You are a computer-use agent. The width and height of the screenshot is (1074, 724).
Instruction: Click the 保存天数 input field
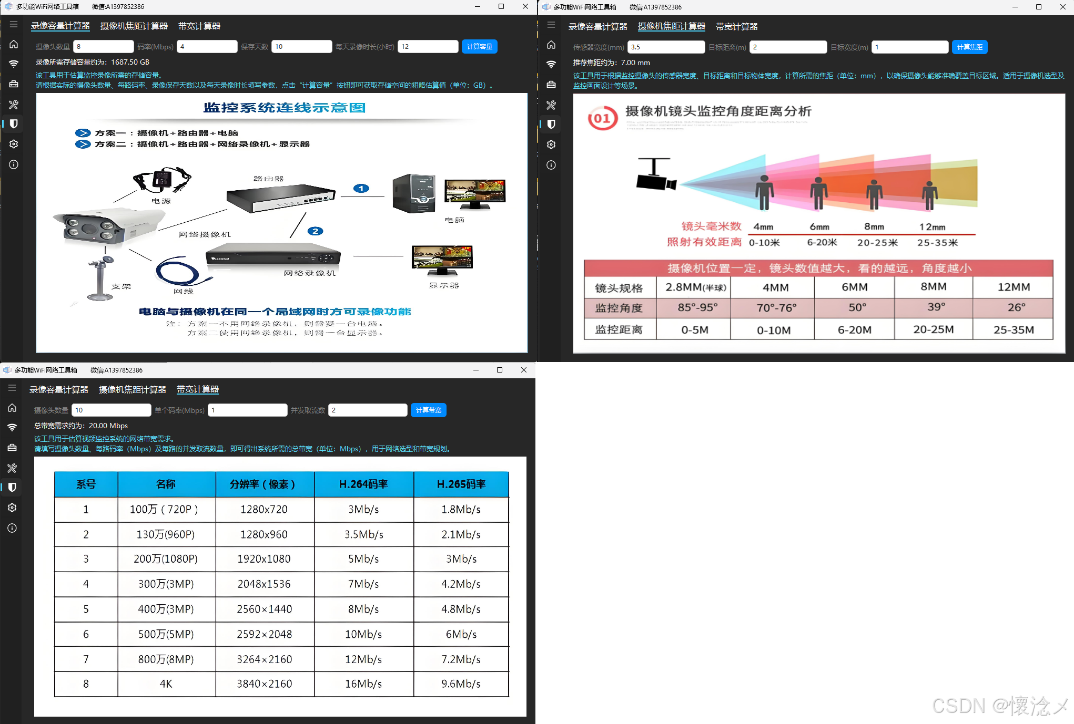pos(301,47)
